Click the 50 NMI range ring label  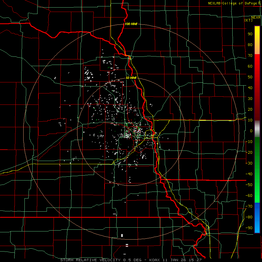click(131, 78)
